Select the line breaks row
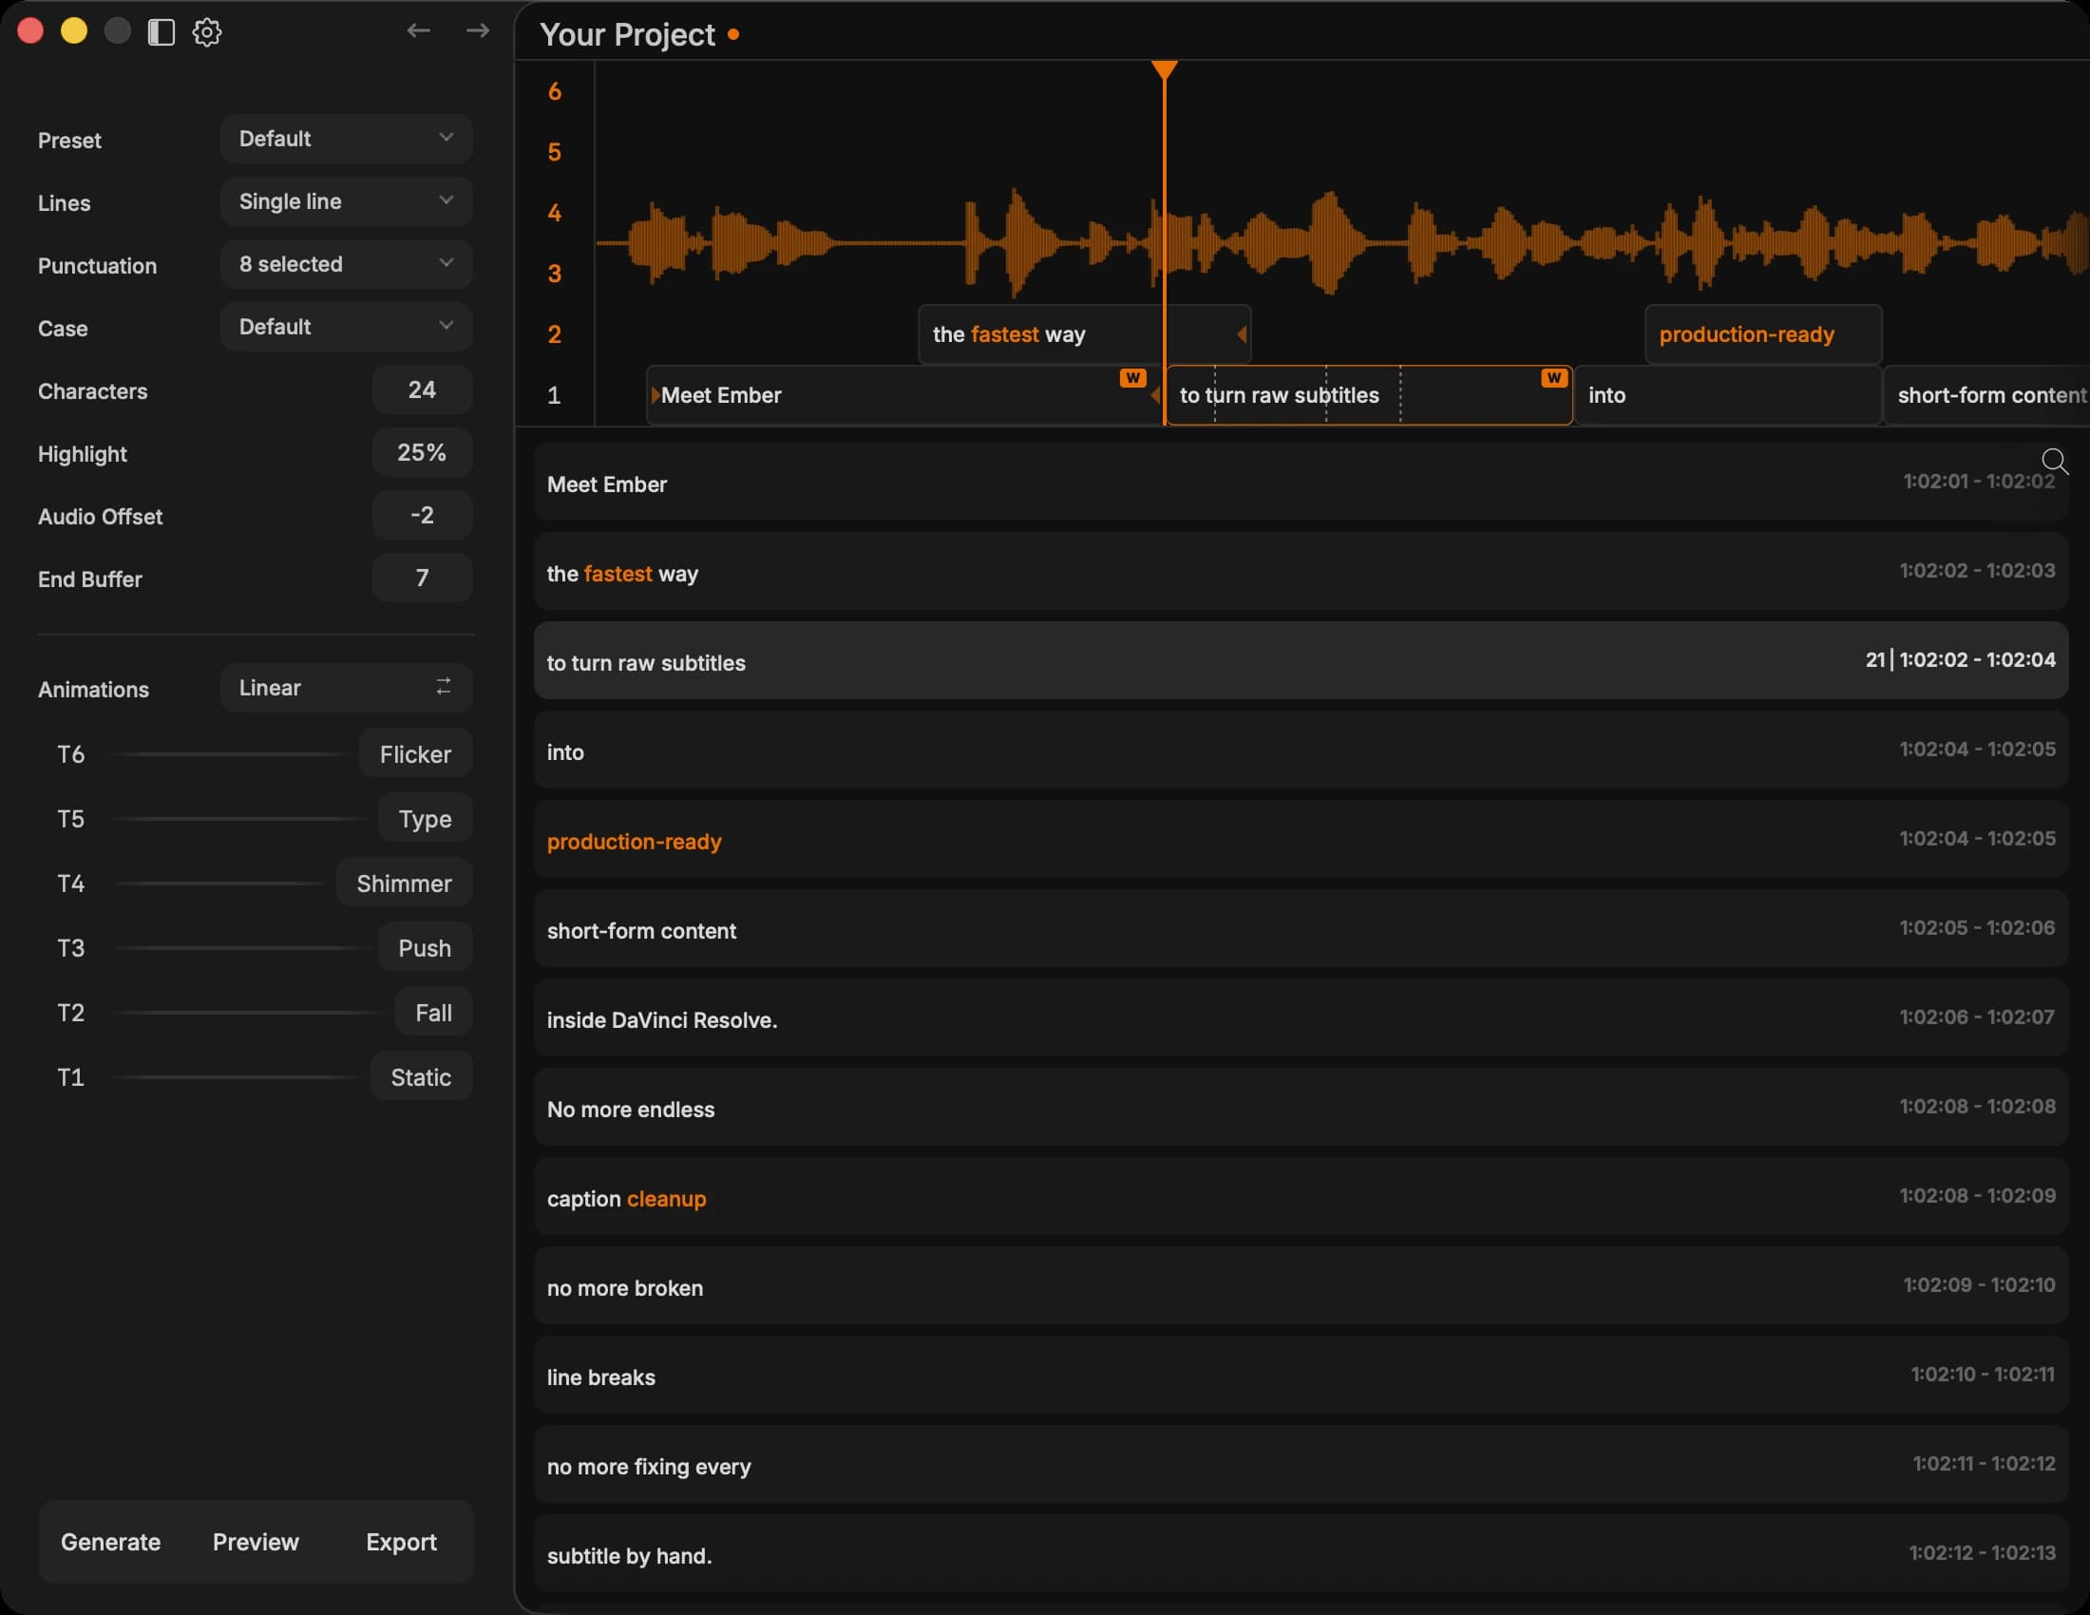Image resolution: width=2090 pixels, height=1615 pixels. pos(1301,1376)
